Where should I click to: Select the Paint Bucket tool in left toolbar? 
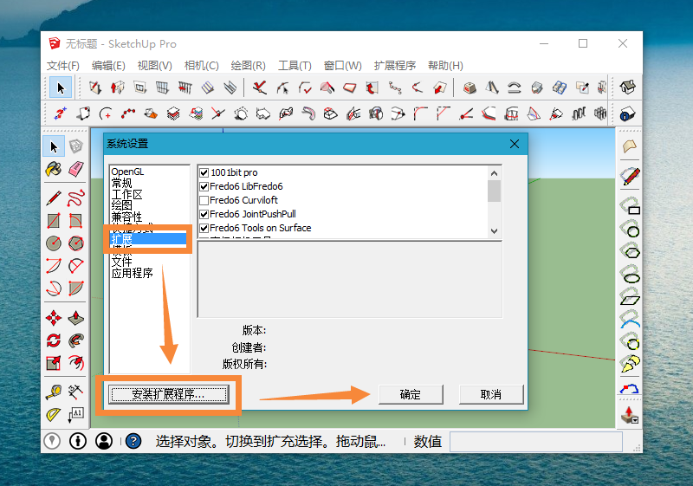[54, 169]
